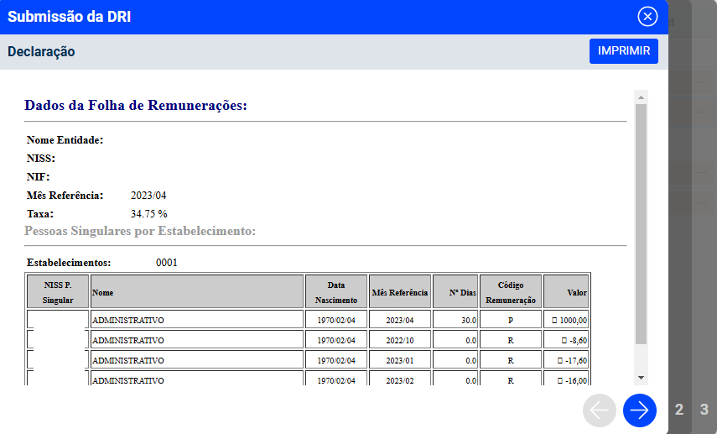The width and height of the screenshot is (717, 434).
Task: Click the NISS P. Singular column header
Action: click(x=58, y=292)
